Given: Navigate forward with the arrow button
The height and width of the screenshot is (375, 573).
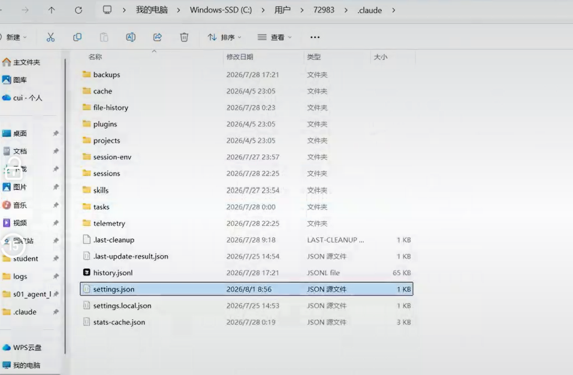Looking at the screenshot, I should (25, 10).
